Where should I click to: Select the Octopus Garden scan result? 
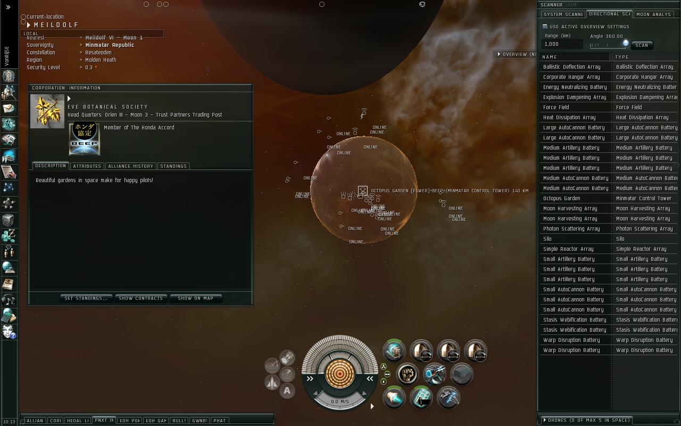point(609,199)
